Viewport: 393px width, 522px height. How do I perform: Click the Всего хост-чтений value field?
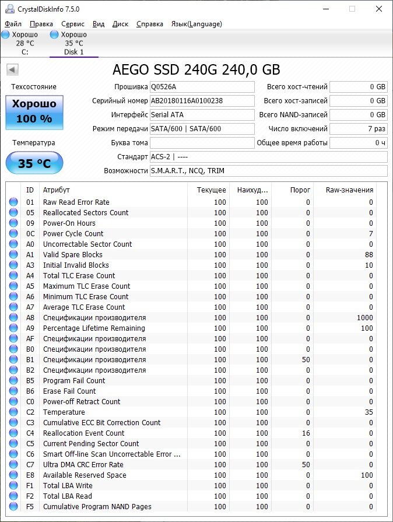(359, 87)
